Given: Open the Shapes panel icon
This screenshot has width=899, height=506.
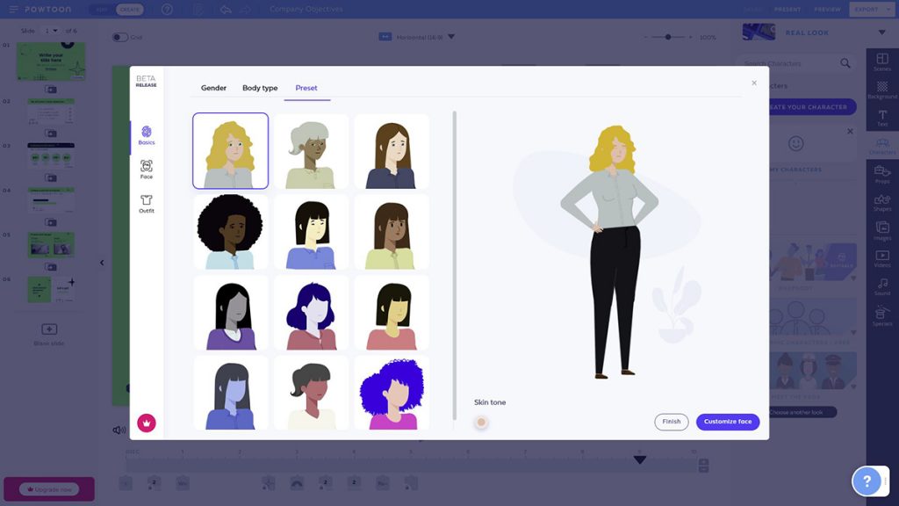Looking at the screenshot, I should 882,203.
